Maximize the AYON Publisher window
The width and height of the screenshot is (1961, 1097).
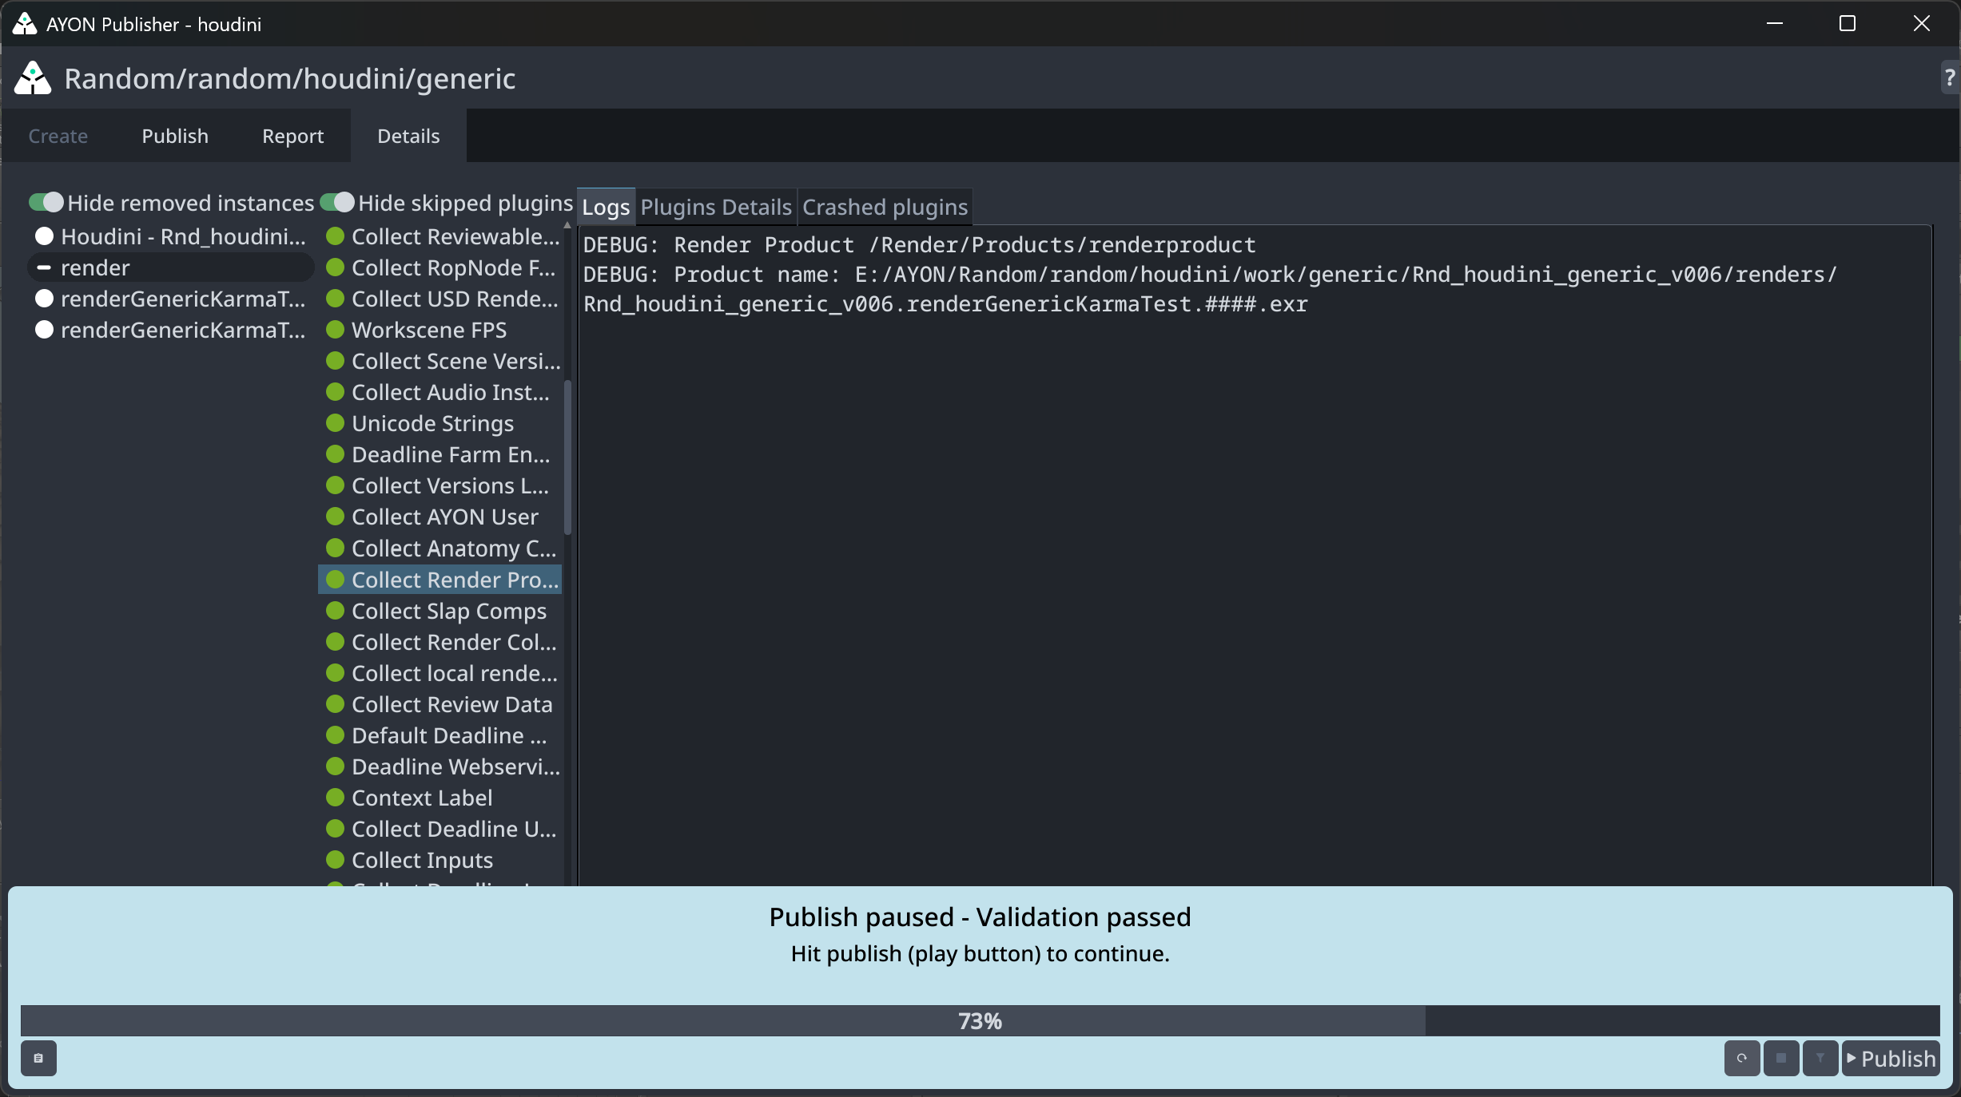1848,23
